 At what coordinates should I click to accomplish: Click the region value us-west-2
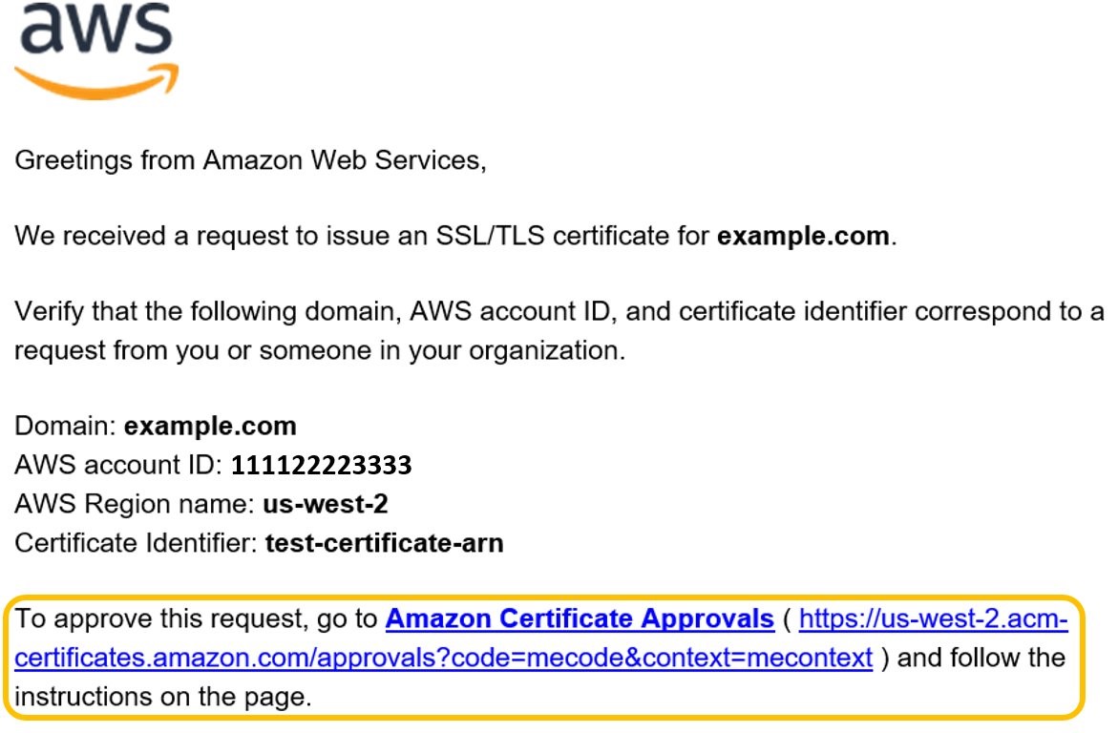(x=326, y=504)
